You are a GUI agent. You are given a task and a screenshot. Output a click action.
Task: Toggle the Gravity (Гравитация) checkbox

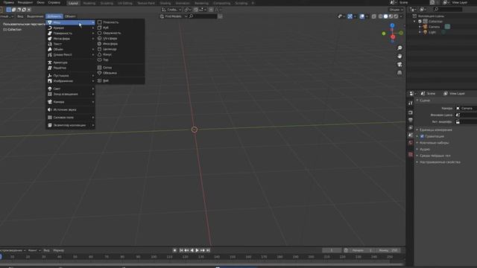[x=422, y=136]
